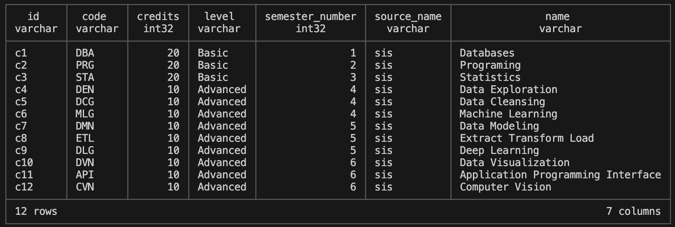Select the "Data Visualization" name cell
This screenshot has width=675, height=227.
click(x=514, y=163)
